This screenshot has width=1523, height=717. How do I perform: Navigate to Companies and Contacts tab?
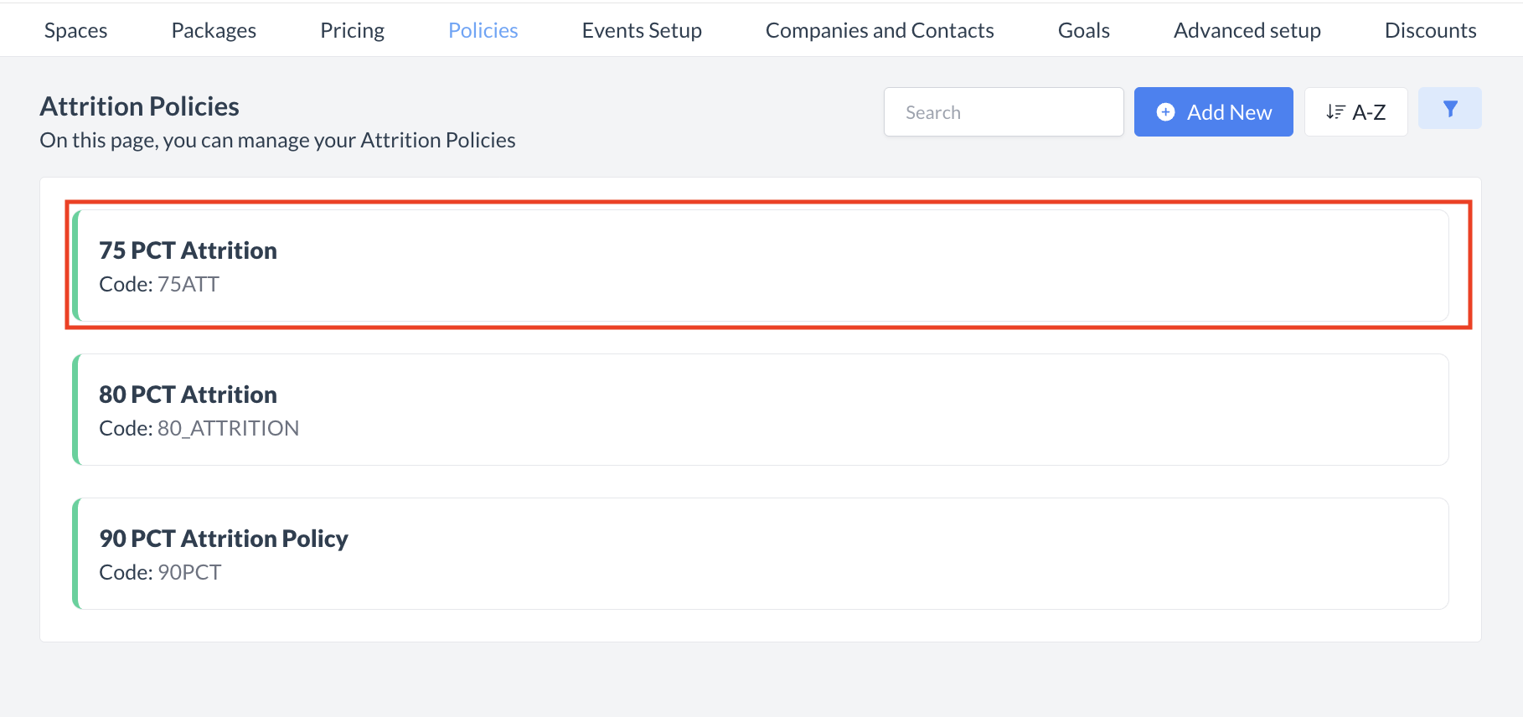pos(880,31)
